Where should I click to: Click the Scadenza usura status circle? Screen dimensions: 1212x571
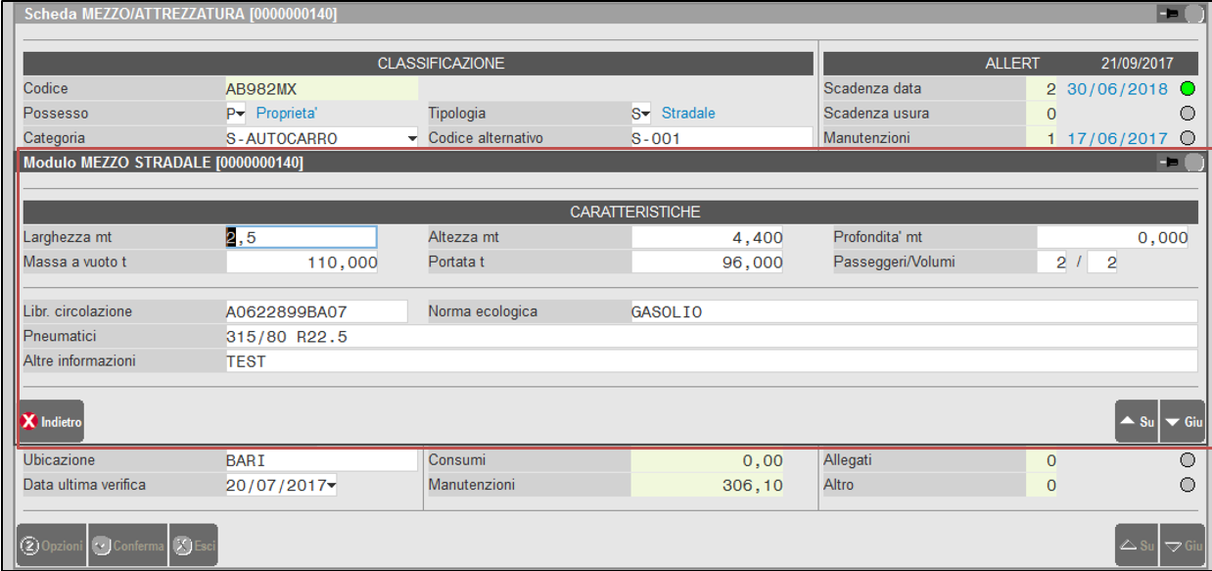pyautogui.click(x=1188, y=114)
